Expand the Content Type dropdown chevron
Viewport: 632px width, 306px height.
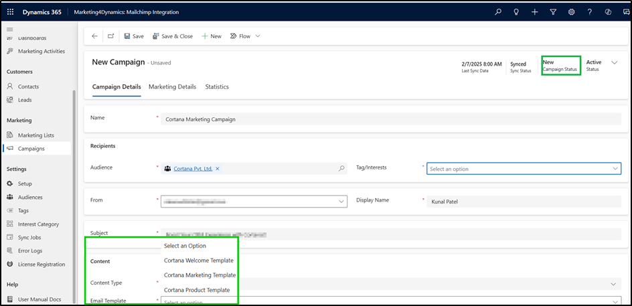click(x=613, y=284)
